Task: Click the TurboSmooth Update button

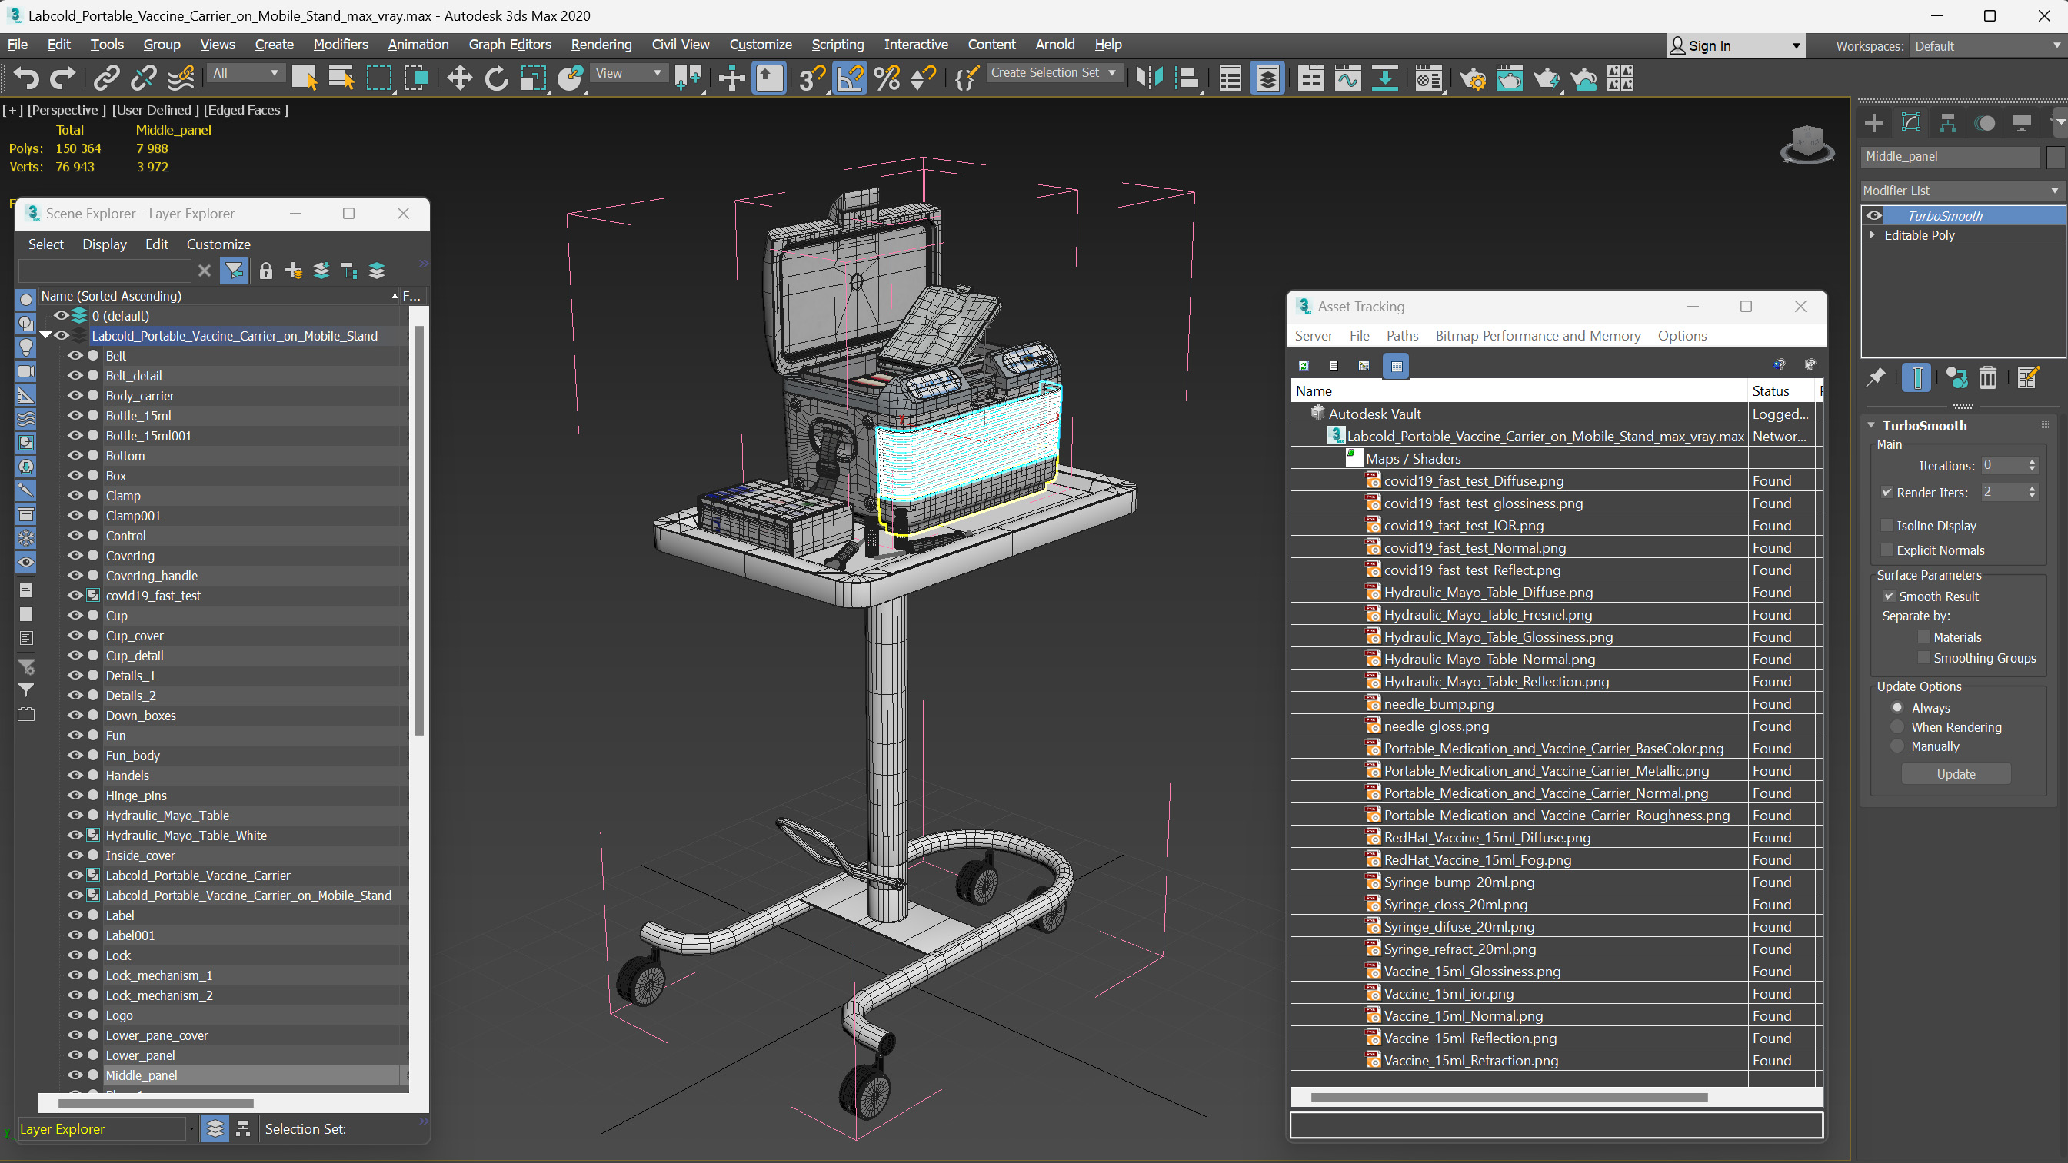Action: click(x=1956, y=774)
